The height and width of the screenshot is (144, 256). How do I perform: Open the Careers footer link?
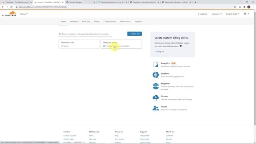169,139
